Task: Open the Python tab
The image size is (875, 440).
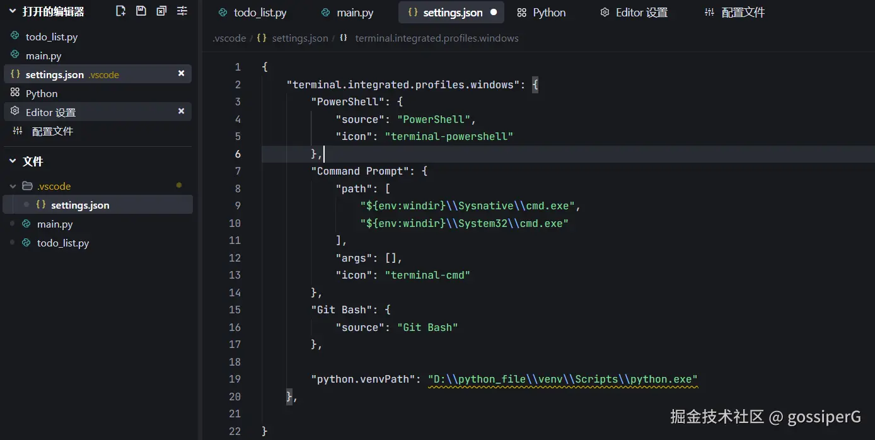Action: click(541, 13)
